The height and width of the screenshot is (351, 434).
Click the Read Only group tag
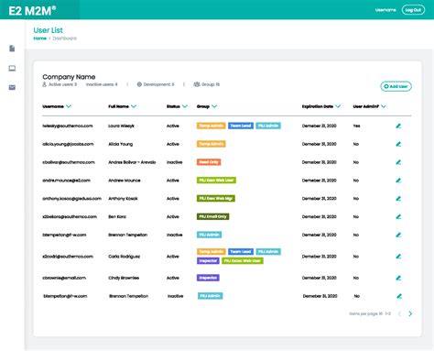209,162
